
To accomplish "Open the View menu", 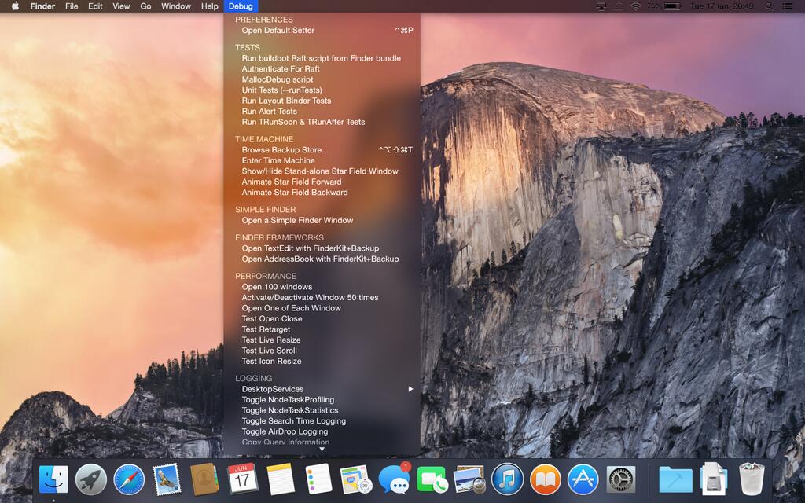I will point(121,6).
